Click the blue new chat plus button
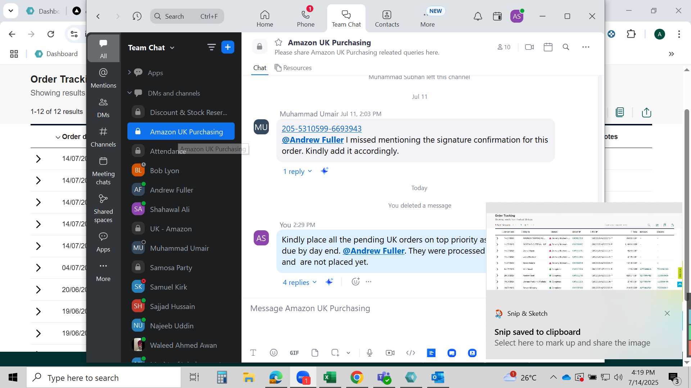This screenshot has height=388, width=691. [228, 47]
